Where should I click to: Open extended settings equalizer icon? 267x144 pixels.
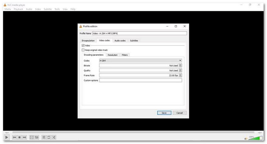[37, 137]
